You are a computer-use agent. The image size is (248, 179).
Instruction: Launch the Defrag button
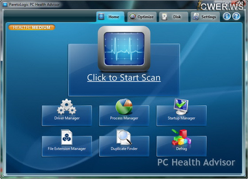[182, 146]
